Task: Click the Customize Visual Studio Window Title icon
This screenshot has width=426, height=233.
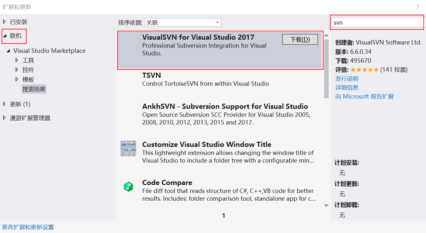Action: click(128, 148)
